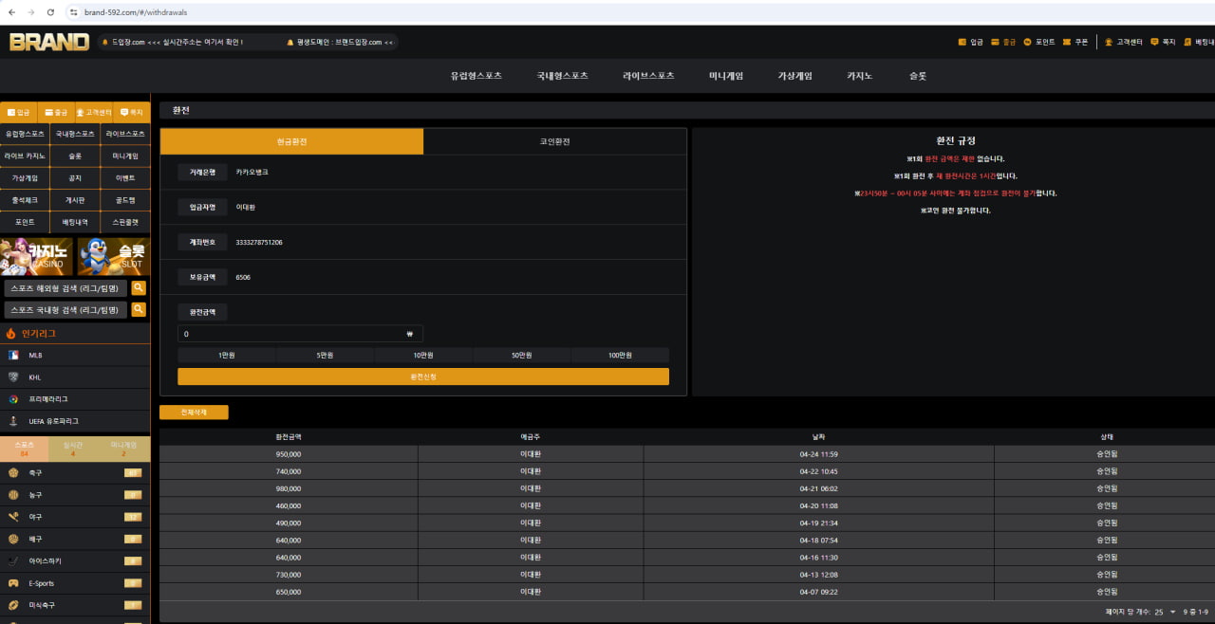Screen dimensions: 1215x624
Task: Click the browser reload icon
Action: (x=50, y=11)
